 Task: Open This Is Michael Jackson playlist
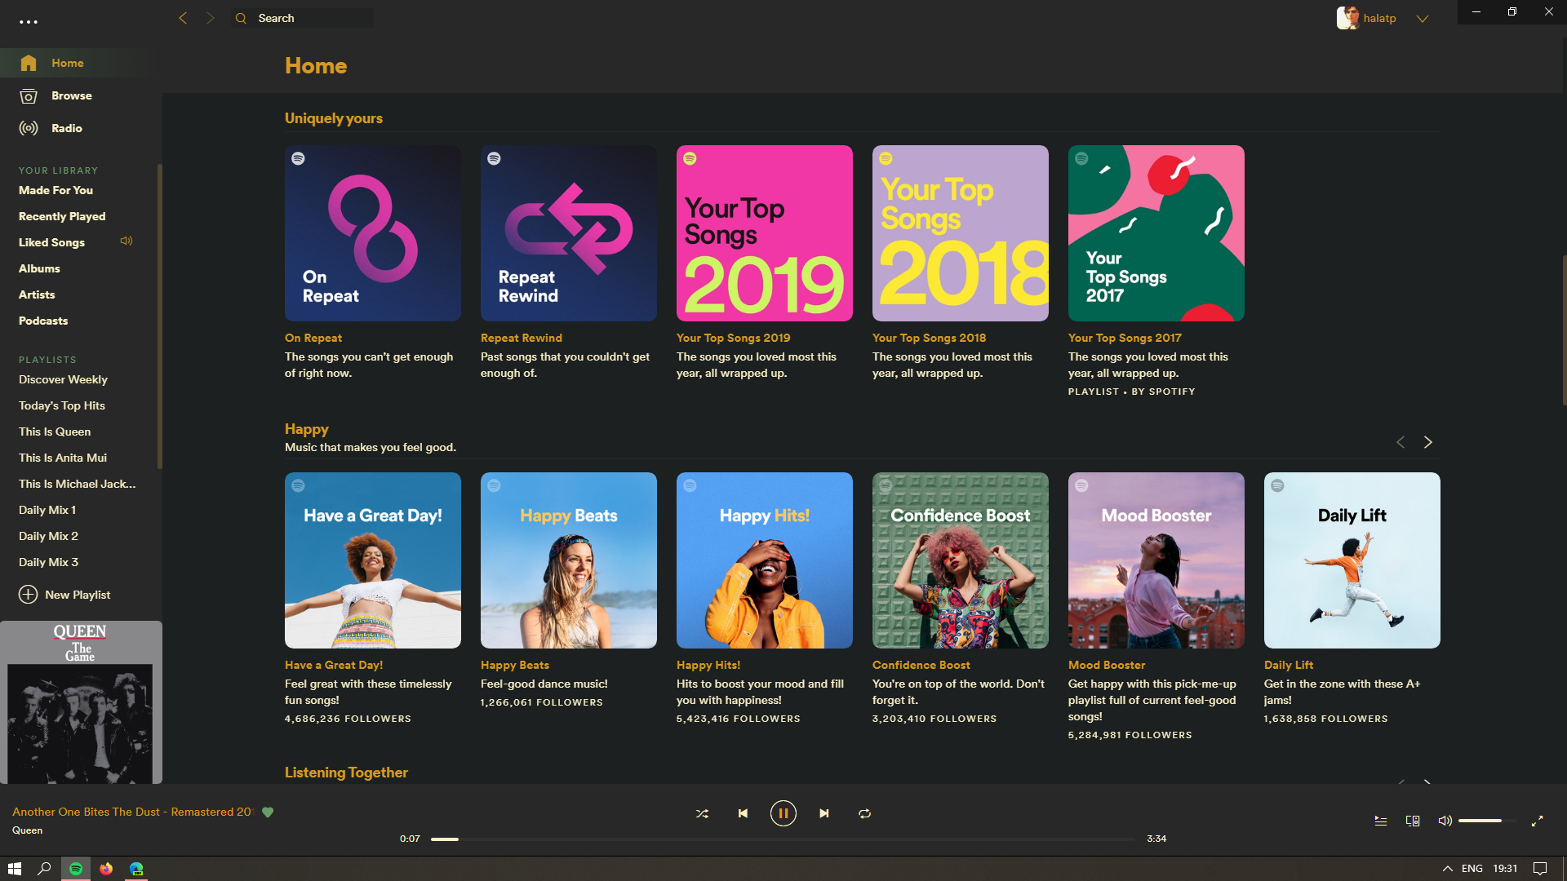pyautogui.click(x=78, y=484)
